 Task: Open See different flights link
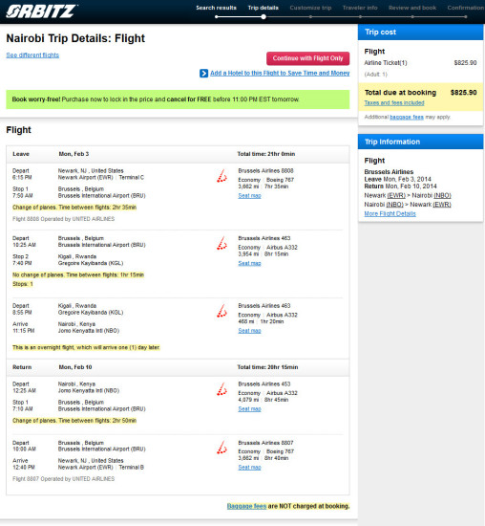[x=32, y=55]
